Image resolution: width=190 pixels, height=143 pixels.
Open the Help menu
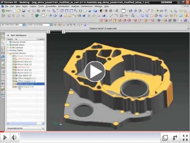(106, 6)
